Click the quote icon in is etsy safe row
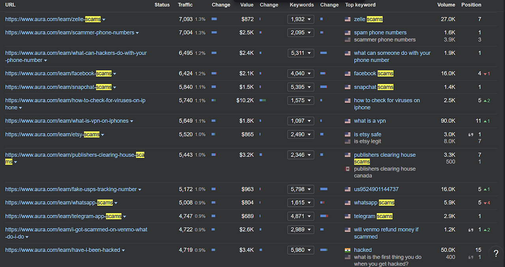 [x=470, y=135]
